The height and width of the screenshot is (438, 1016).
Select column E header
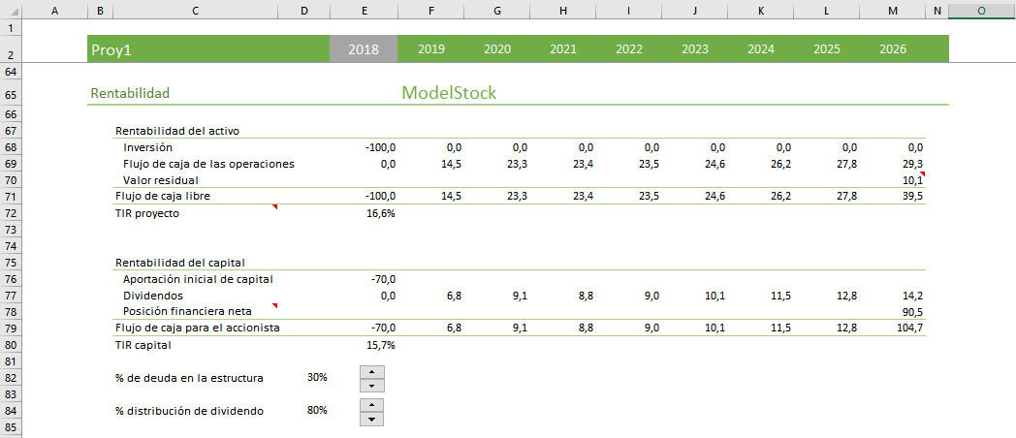click(x=364, y=11)
